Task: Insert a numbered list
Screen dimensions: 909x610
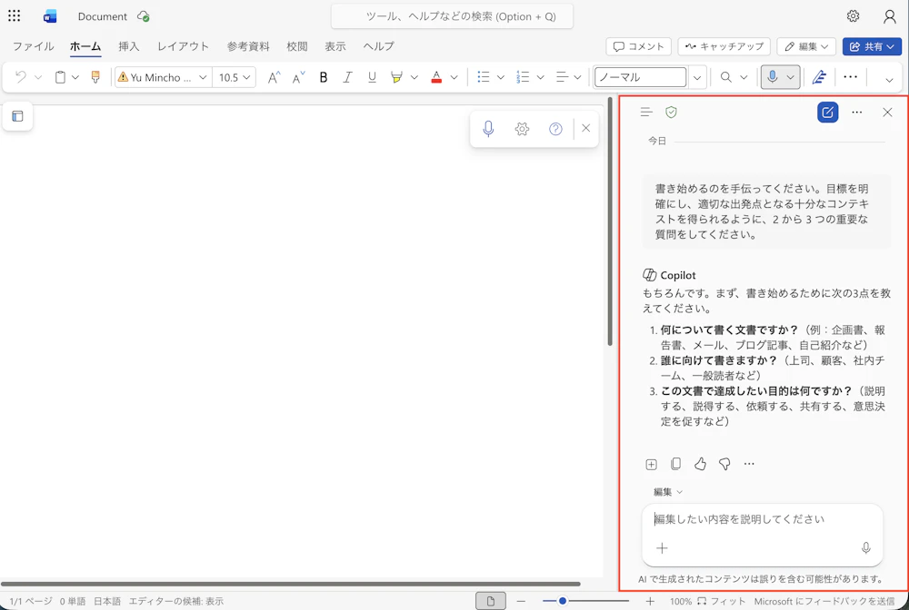Action: point(523,77)
